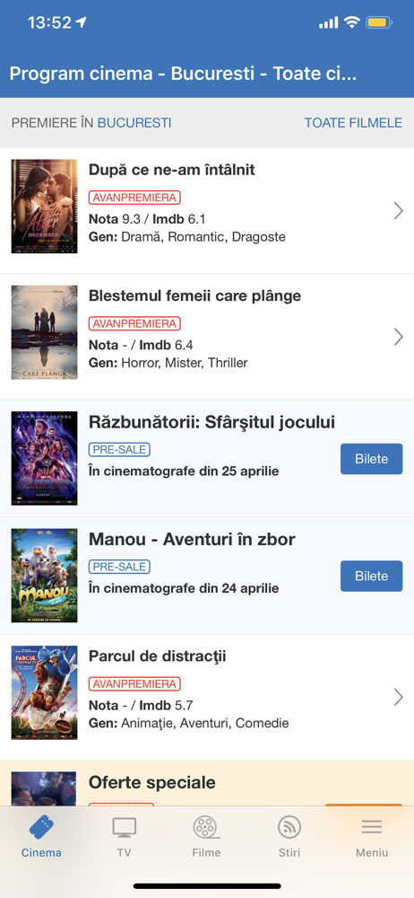The width and height of the screenshot is (414, 898).
Task: Tap the Wi-Fi status icon
Action: pos(351,22)
